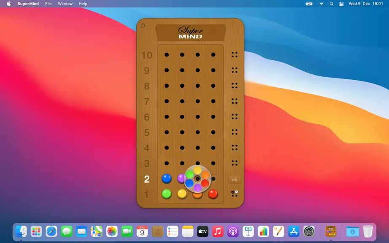Open the date and time Wed 9. Dec

click(366, 4)
